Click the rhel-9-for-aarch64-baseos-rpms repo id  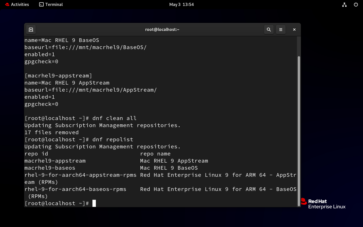click(x=75, y=189)
